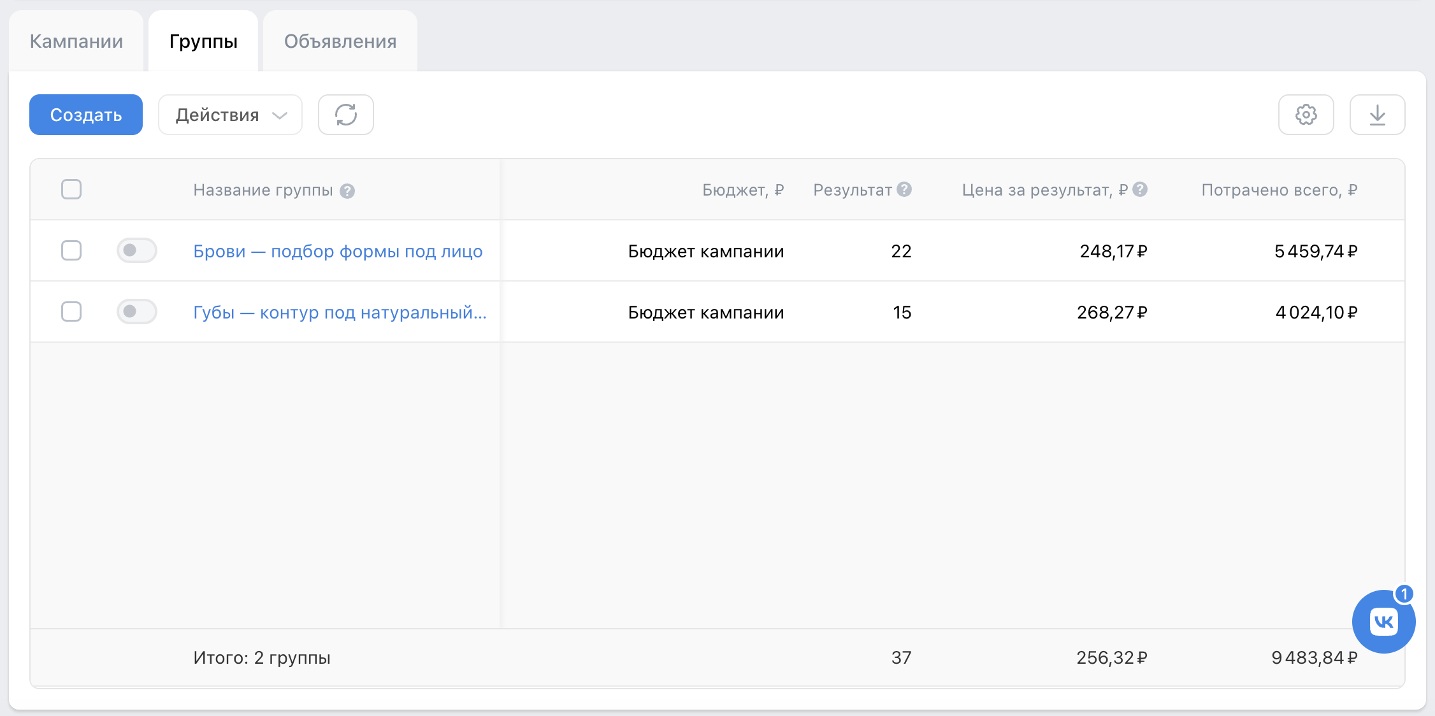The image size is (1435, 716).
Task: Click spent value 4 024,10 ₽
Action: click(1316, 312)
